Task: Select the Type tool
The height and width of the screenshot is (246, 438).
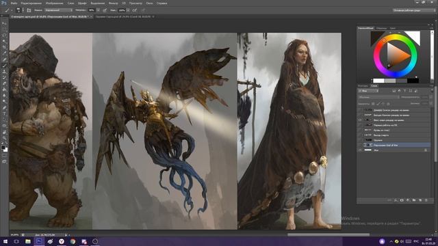Action: click(x=4, y=113)
